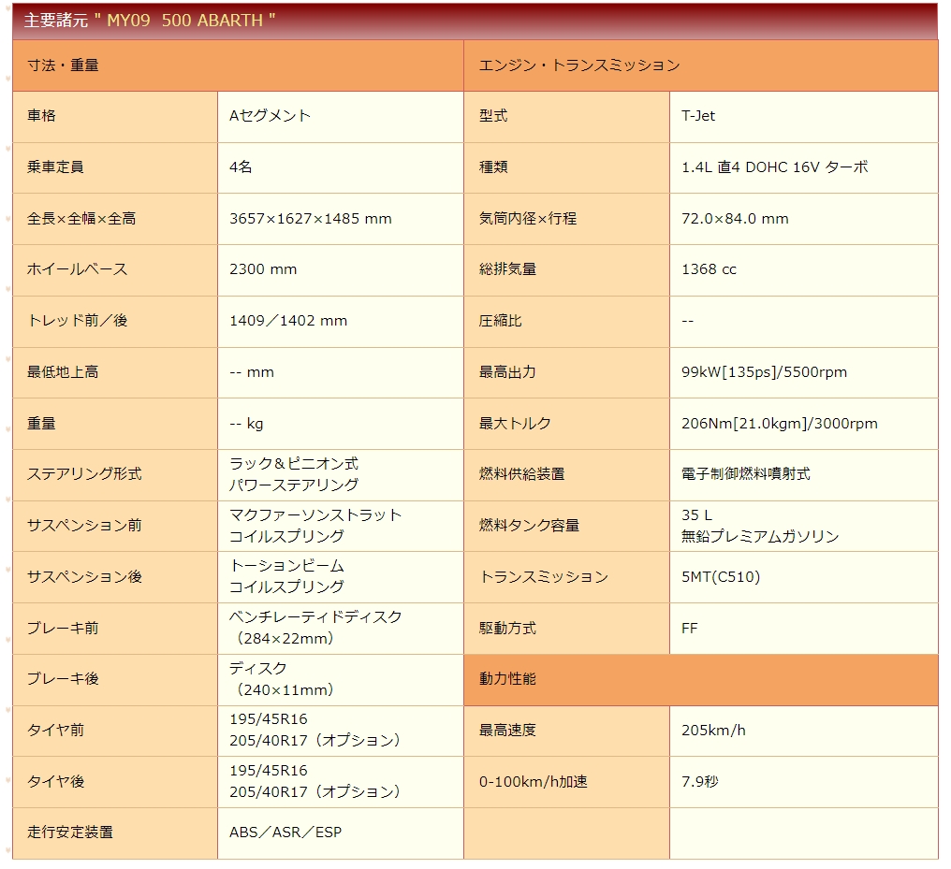
Task: Click the '全長×全幅×全高' label
Action: (x=81, y=218)
